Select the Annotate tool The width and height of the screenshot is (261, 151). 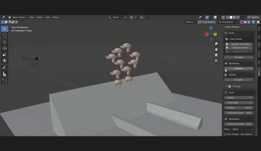pos(4,68)
